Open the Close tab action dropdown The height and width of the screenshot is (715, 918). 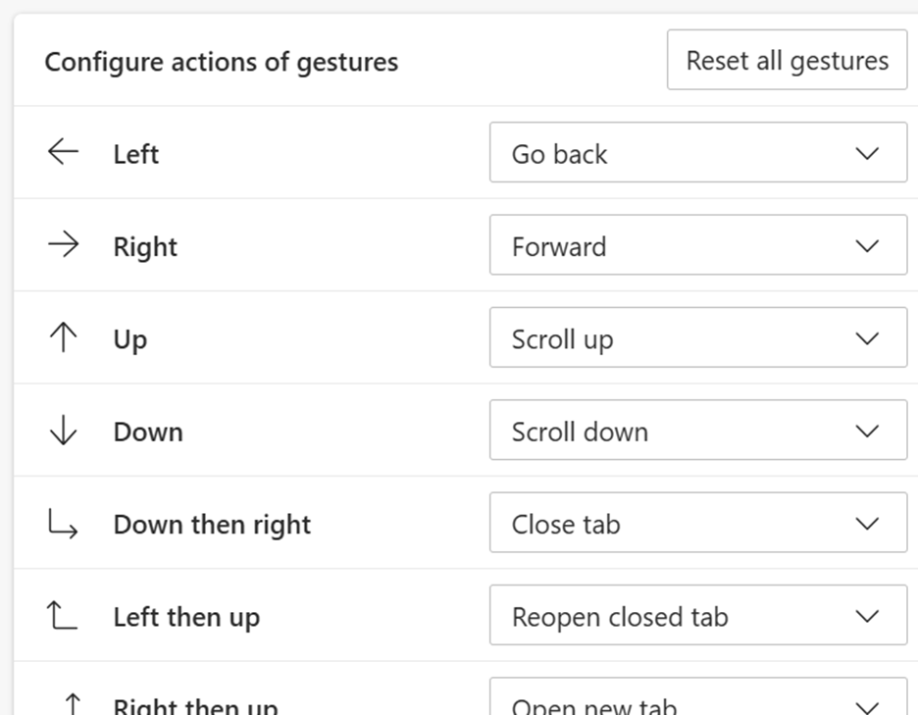(698, 523)
